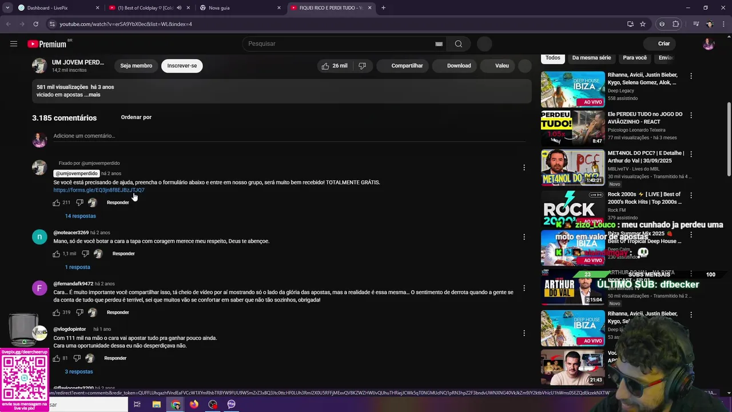
Task: Bookmark this page with star icon
Action: point(643,24)
